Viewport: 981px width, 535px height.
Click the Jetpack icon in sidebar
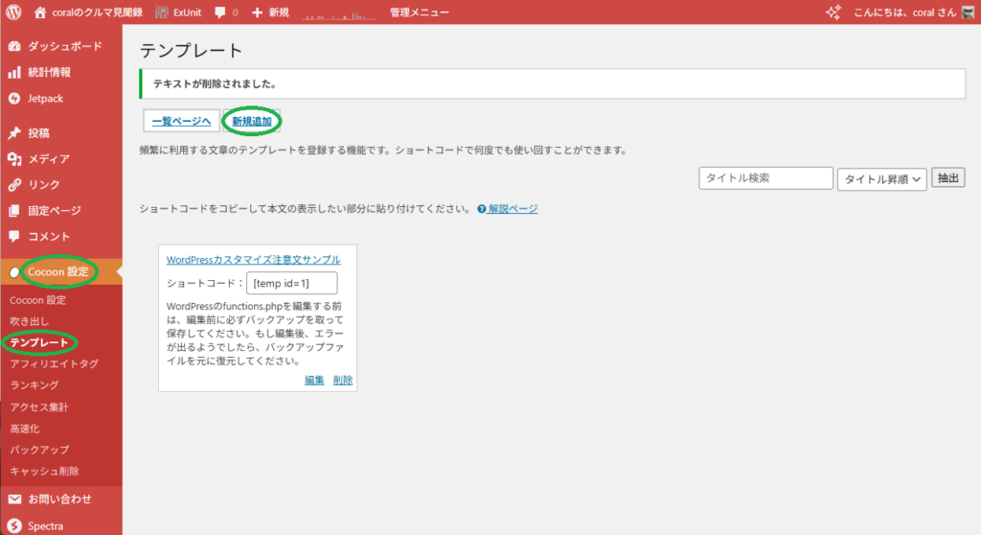pyautogui.click(x=14, y=99)
